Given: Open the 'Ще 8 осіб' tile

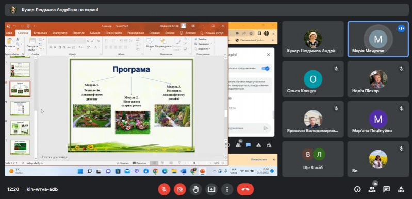Looking at the screenshot, I should (313, 159).
